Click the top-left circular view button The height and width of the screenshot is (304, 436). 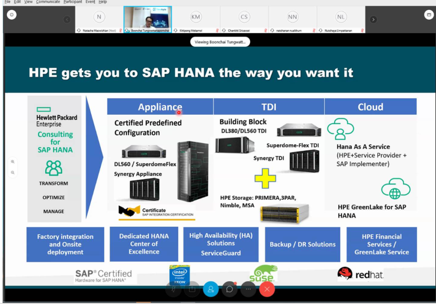[11, 15]
